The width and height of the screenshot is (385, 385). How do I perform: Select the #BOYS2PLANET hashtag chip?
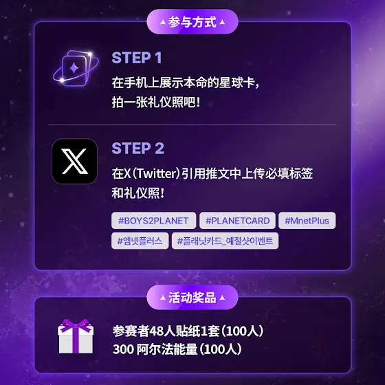tap(154, 221)
